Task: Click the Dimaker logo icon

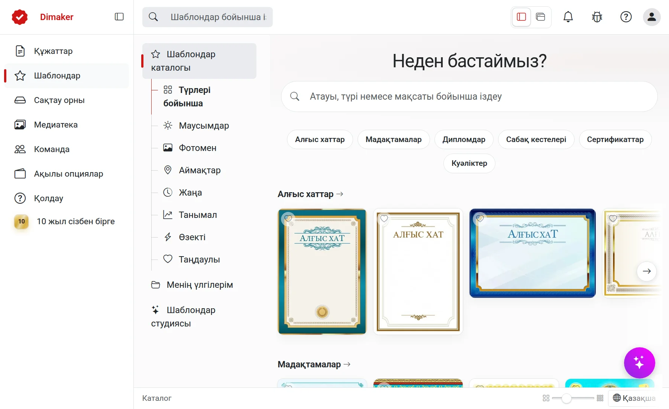Action: (20, 17)
